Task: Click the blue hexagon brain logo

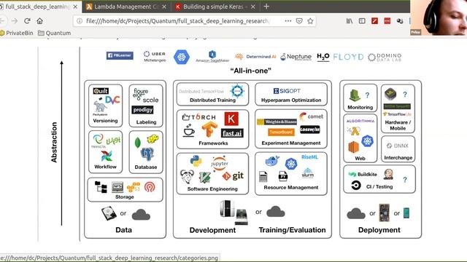Action: [x=182, y=57]
